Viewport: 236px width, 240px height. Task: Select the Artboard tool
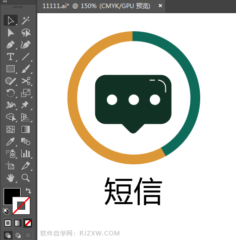pyautogui.click(x=11, y=166)
